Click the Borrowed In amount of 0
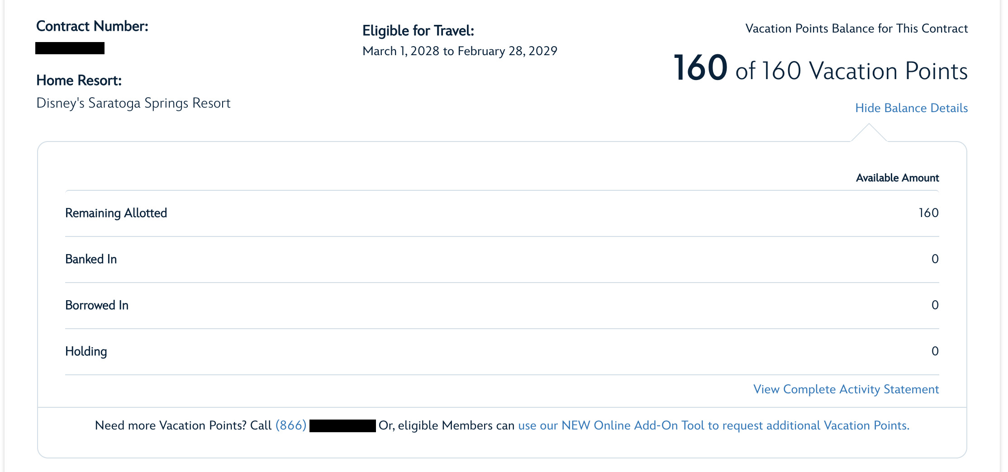 [935, 305]
